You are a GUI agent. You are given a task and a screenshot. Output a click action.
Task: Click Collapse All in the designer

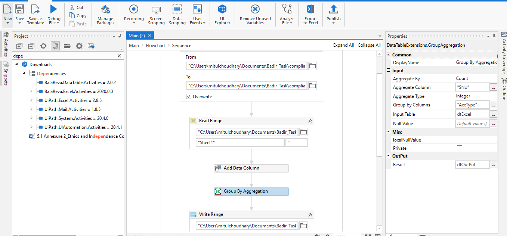[x=369, y=45]
